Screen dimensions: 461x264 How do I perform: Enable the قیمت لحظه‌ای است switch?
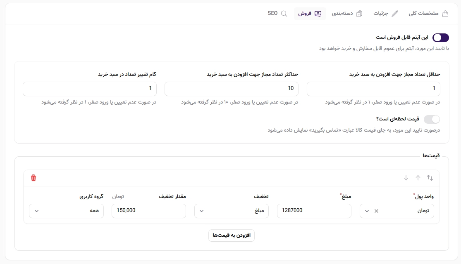(432, 119)
